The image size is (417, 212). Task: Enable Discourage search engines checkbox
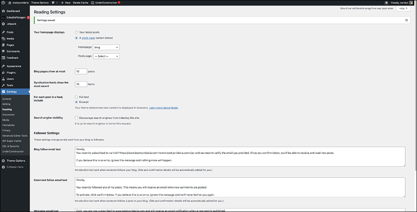click(x=76, y=118)
